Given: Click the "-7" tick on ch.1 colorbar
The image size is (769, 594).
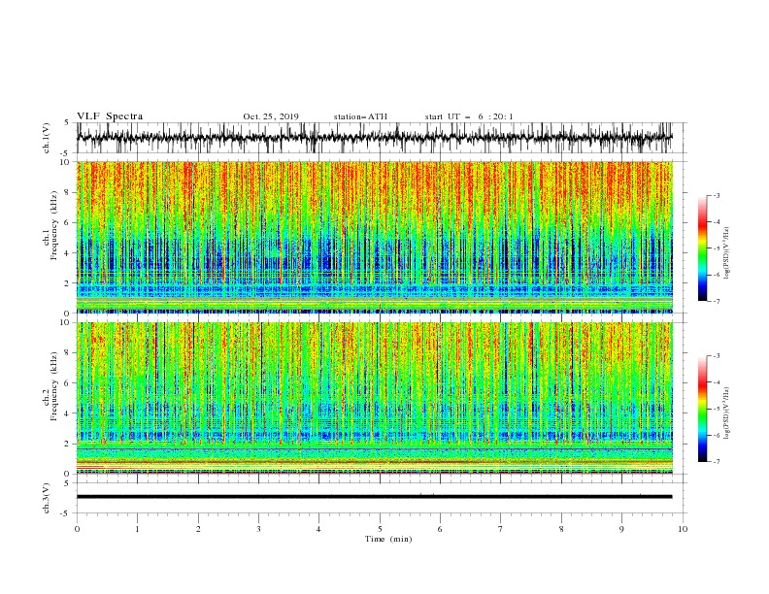Looking at the screenshot, I should point(716,301).
